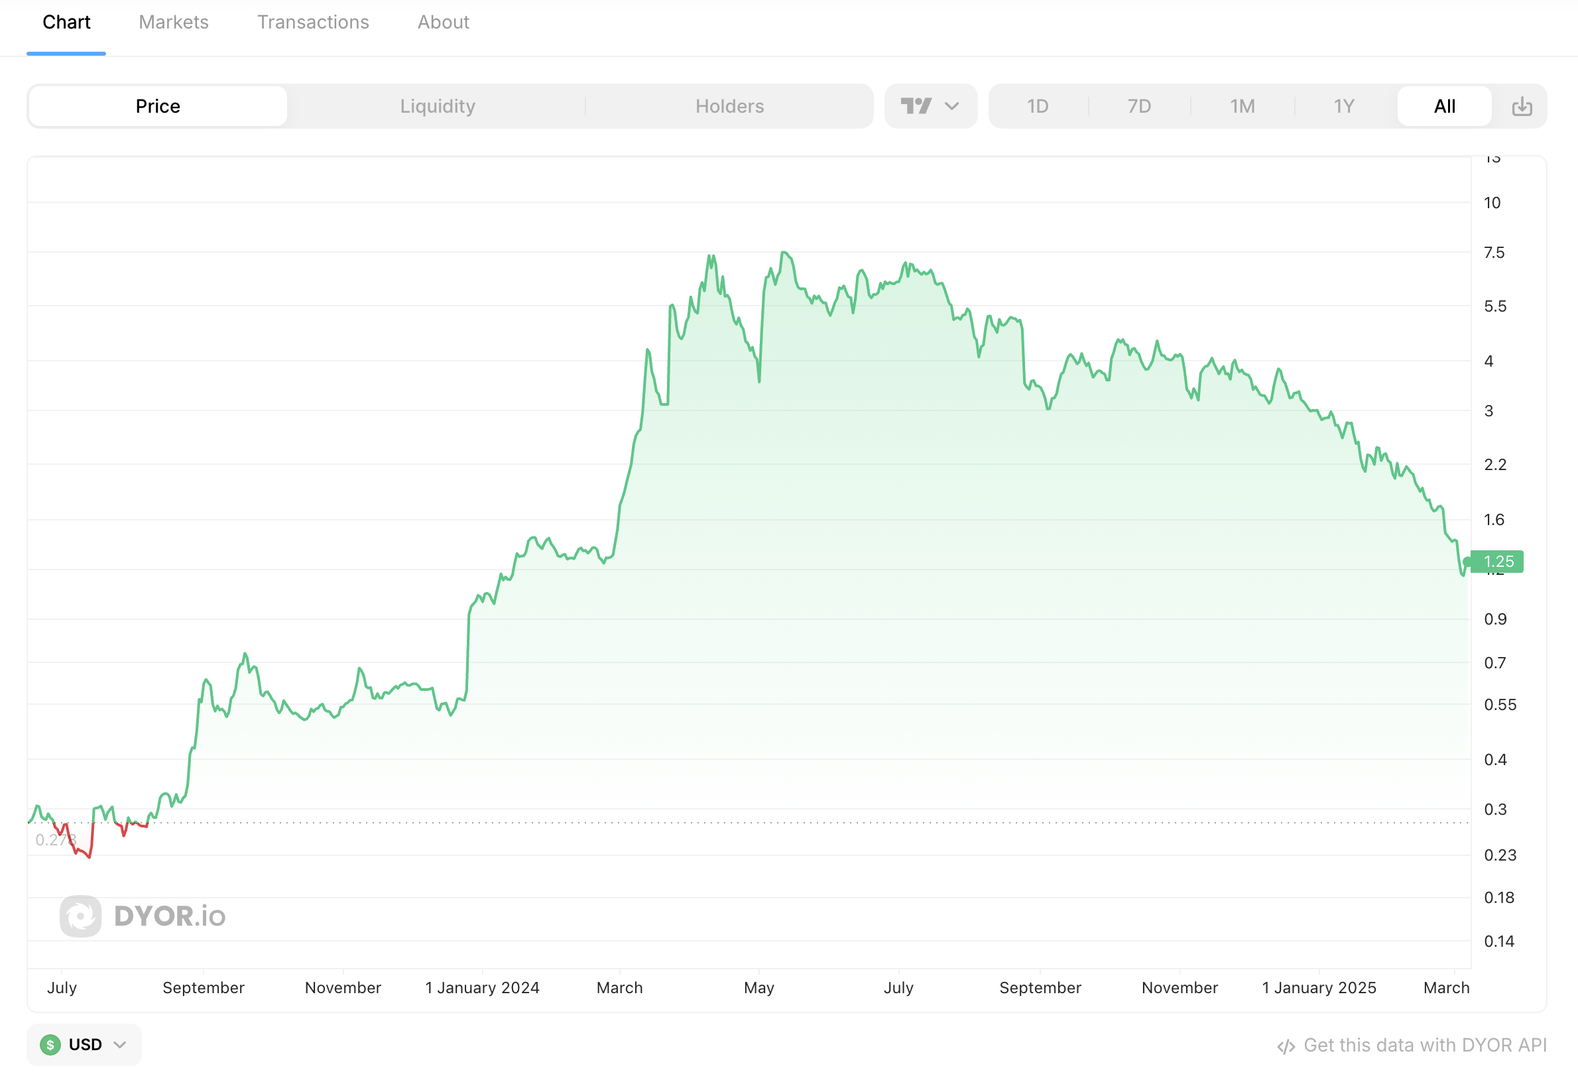Click the 10 price axis label
The width and height of the screenshot is (1578, 1086).
[1492, 202]
